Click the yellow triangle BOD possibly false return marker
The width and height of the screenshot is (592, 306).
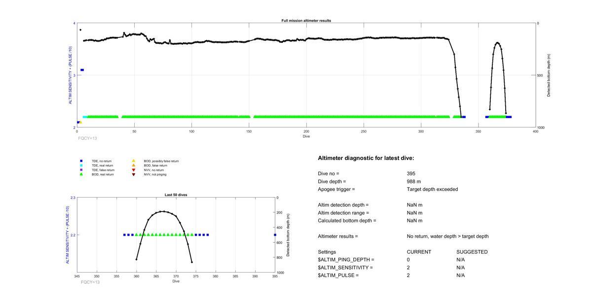point(133,161)
